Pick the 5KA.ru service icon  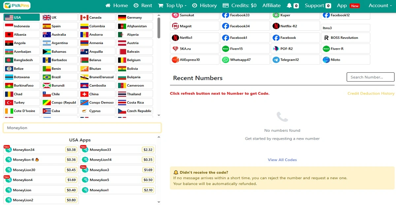click(x=175, y=49)
